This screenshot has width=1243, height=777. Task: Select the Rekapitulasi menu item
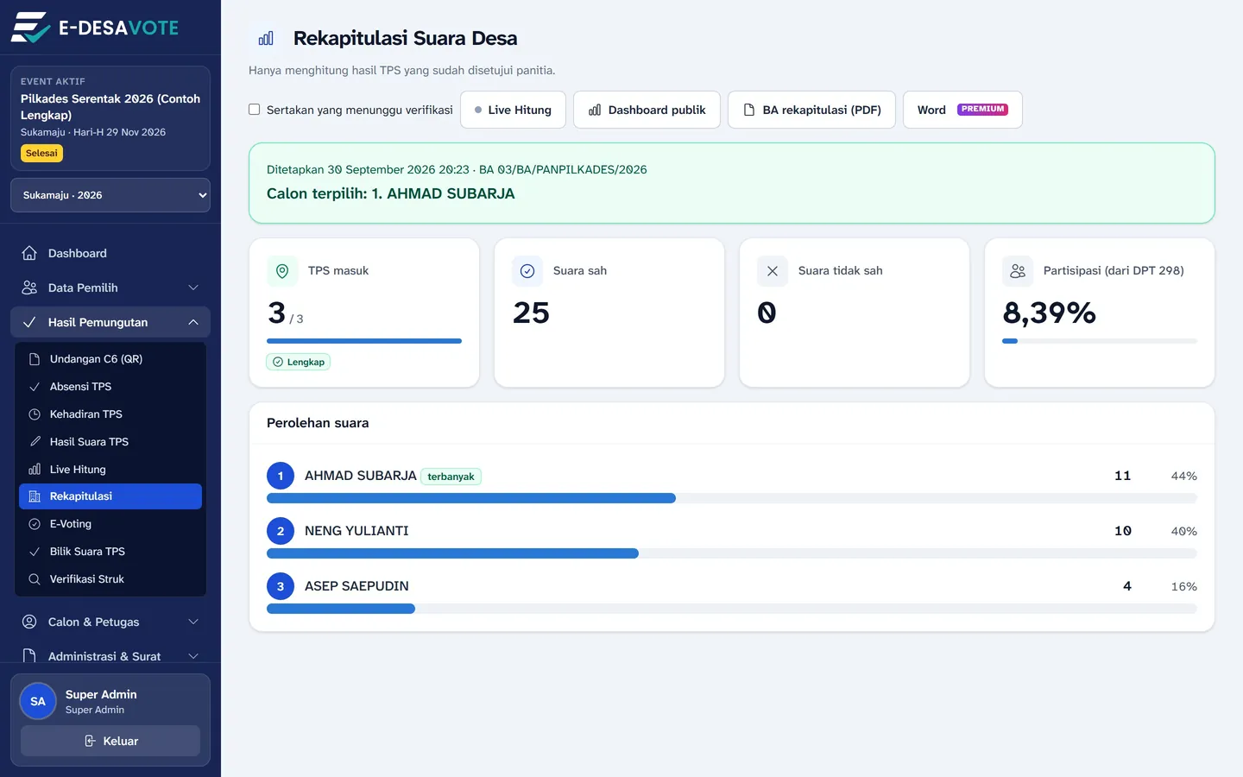[x=110, y=496]
